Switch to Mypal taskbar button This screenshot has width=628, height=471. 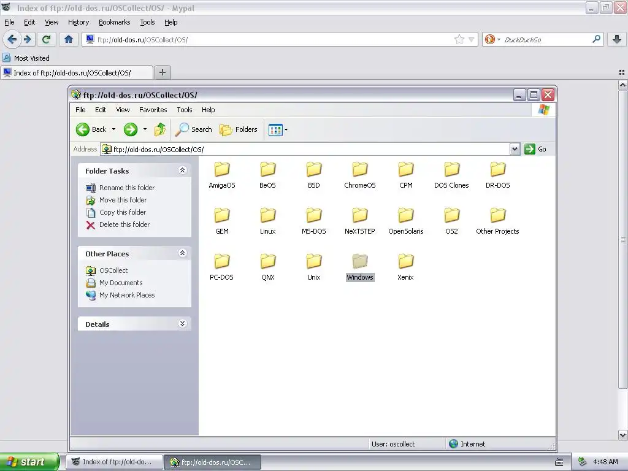pos(115,462)
